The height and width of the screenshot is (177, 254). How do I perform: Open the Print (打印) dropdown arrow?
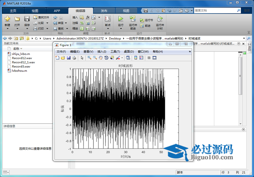pos(47,29)
